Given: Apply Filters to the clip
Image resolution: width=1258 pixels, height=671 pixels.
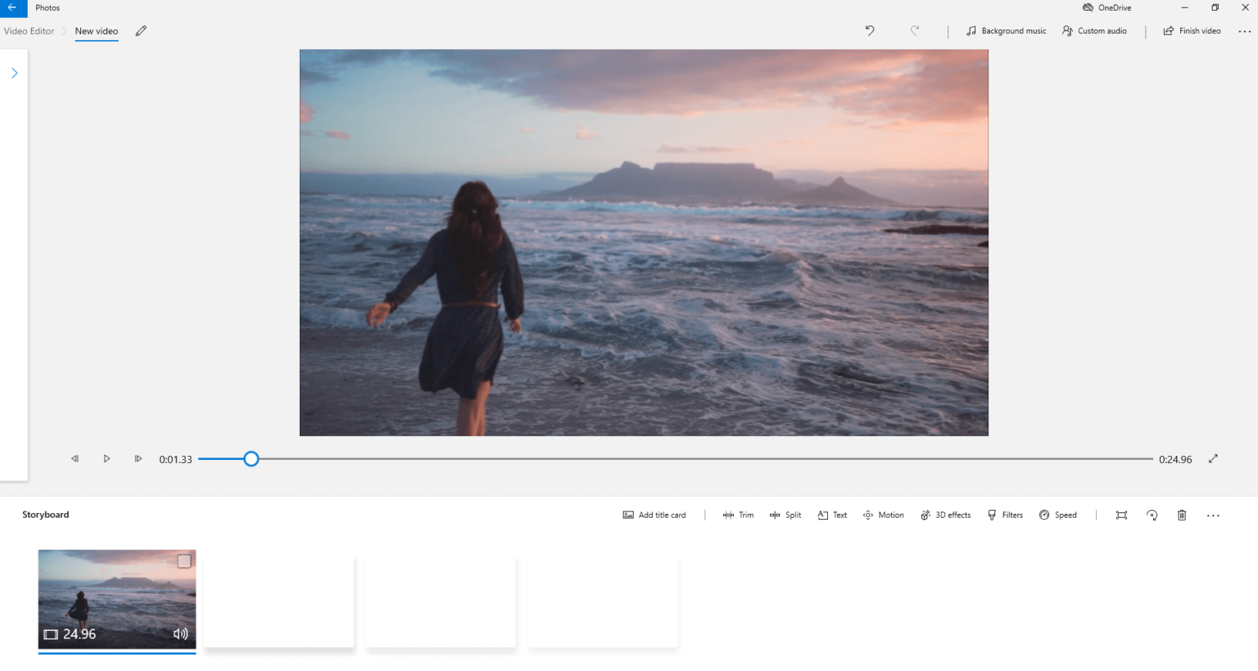Looking at the screenshot, I should point(1005,516).
